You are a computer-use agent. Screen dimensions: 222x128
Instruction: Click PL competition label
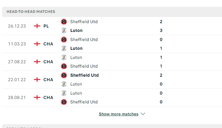[46, 26]
